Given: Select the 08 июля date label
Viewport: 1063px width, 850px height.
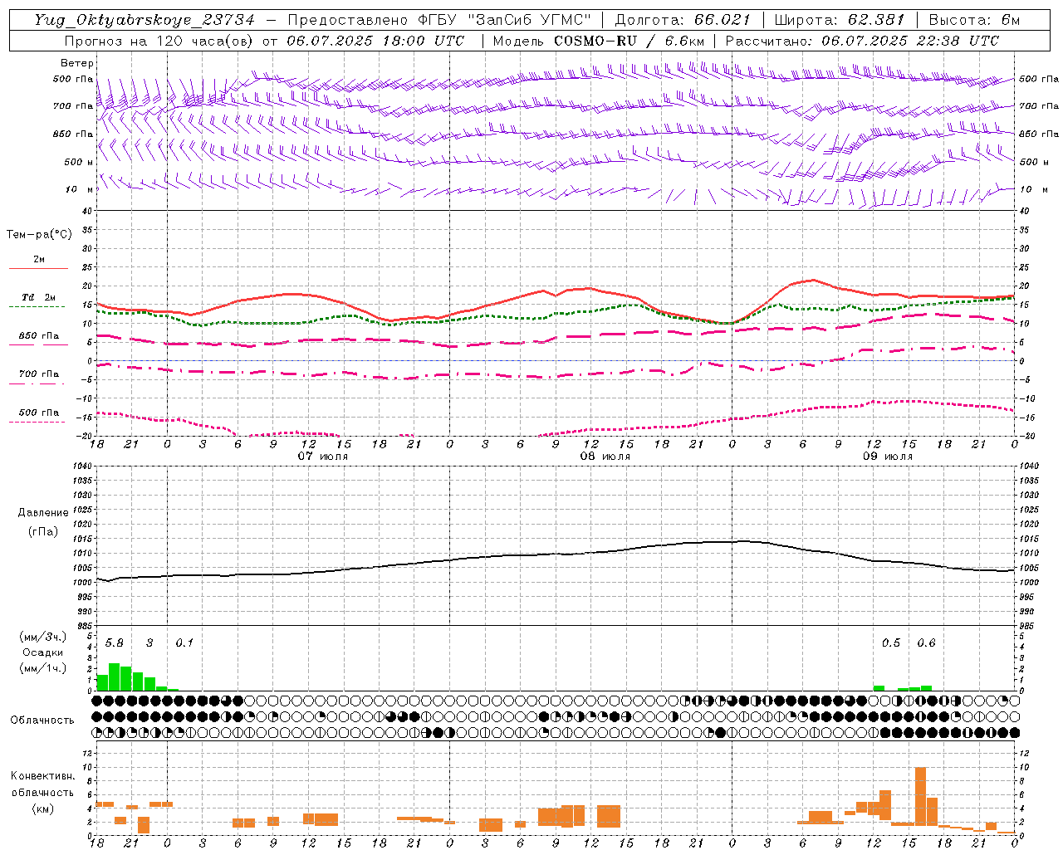Looking at the screenshot, I should coord(605,457).
